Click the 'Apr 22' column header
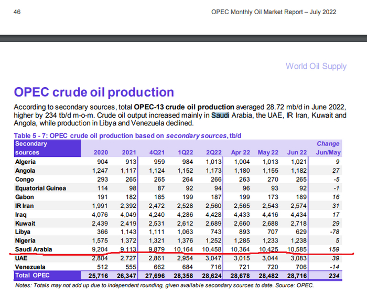This screenshot has width=367, height=294. coord(240,152)
